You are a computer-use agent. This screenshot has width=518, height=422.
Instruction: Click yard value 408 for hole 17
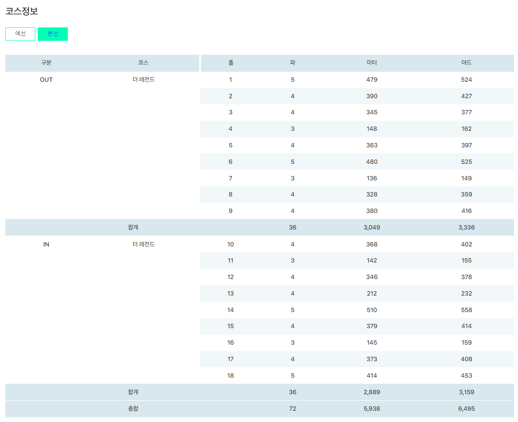(467, 359)
